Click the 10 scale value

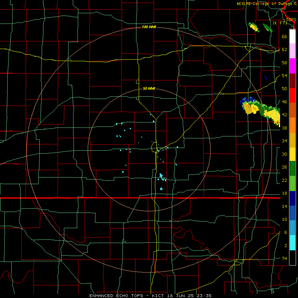point(284,220)
